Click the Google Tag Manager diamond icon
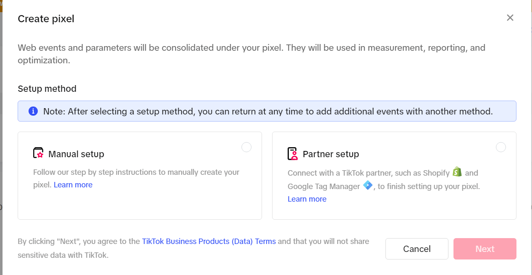This screenshot has height=275, width=532. 368,185
